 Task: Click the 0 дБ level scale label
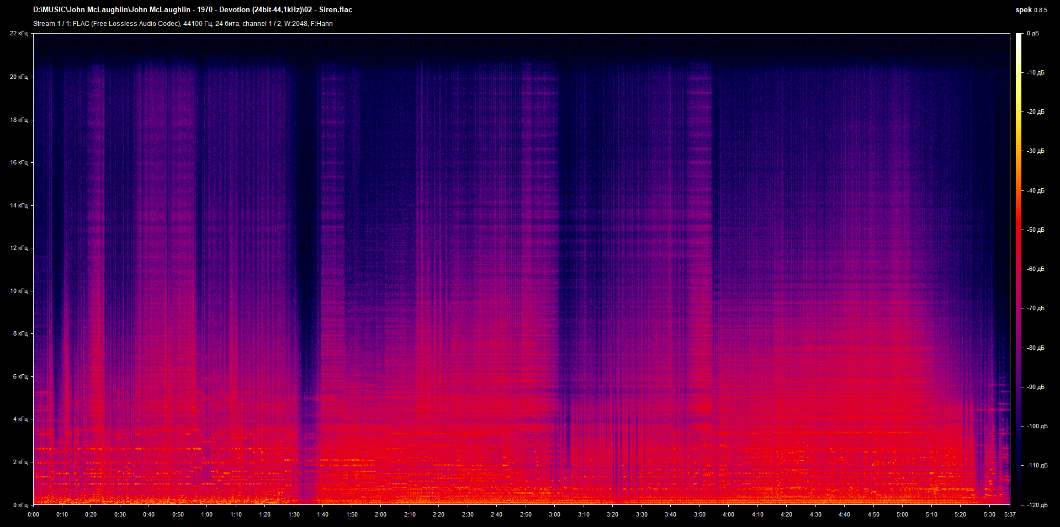click(x=1032, y=34)
